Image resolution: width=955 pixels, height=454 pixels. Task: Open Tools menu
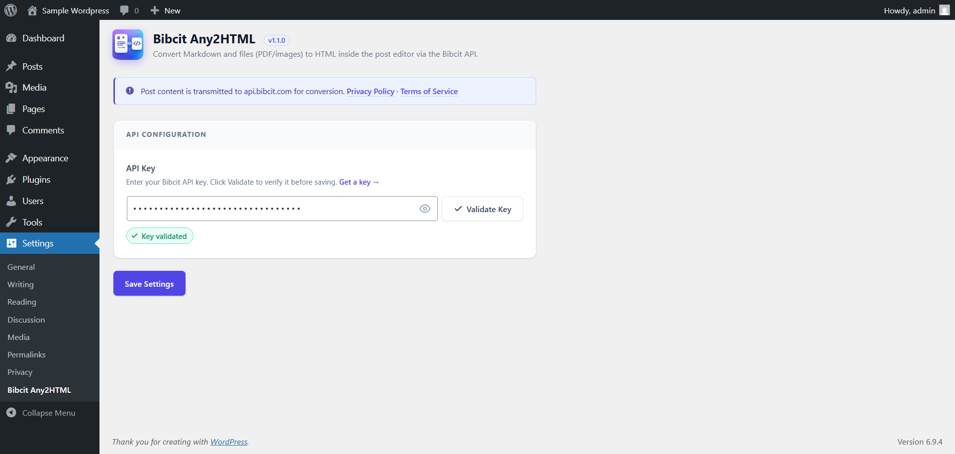coord(50,223)
